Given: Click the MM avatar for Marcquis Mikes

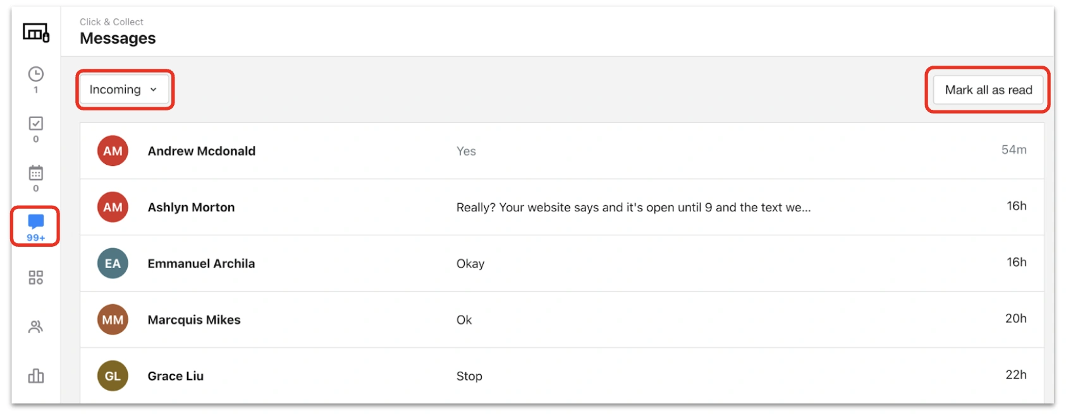Looking at the screenshot, I should 113,319.
